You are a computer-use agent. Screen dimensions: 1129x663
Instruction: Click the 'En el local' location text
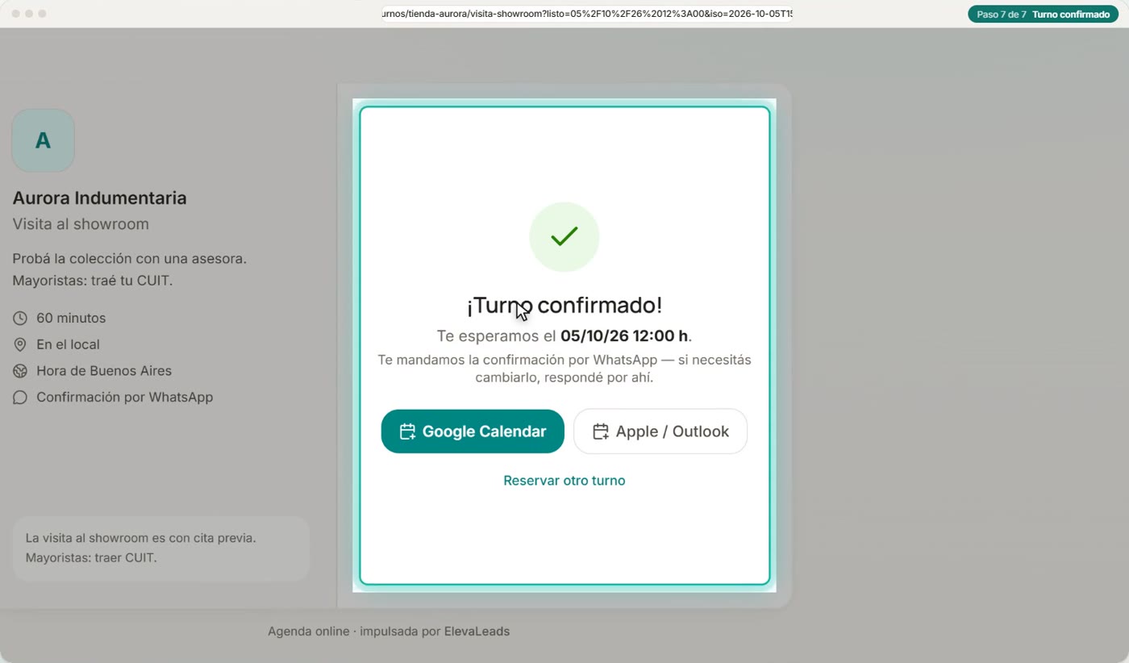tap(68, 344)
